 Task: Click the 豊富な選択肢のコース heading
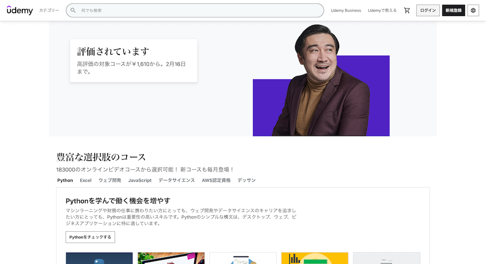point(101,157)
